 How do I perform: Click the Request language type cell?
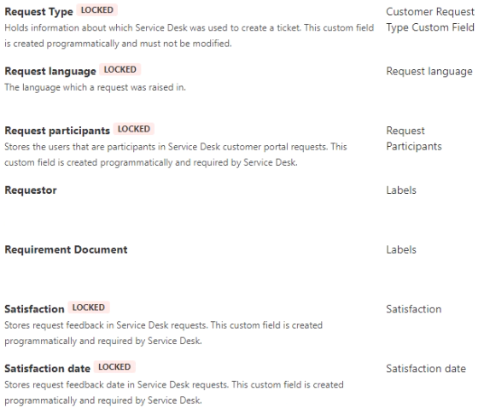coord(429,72)
